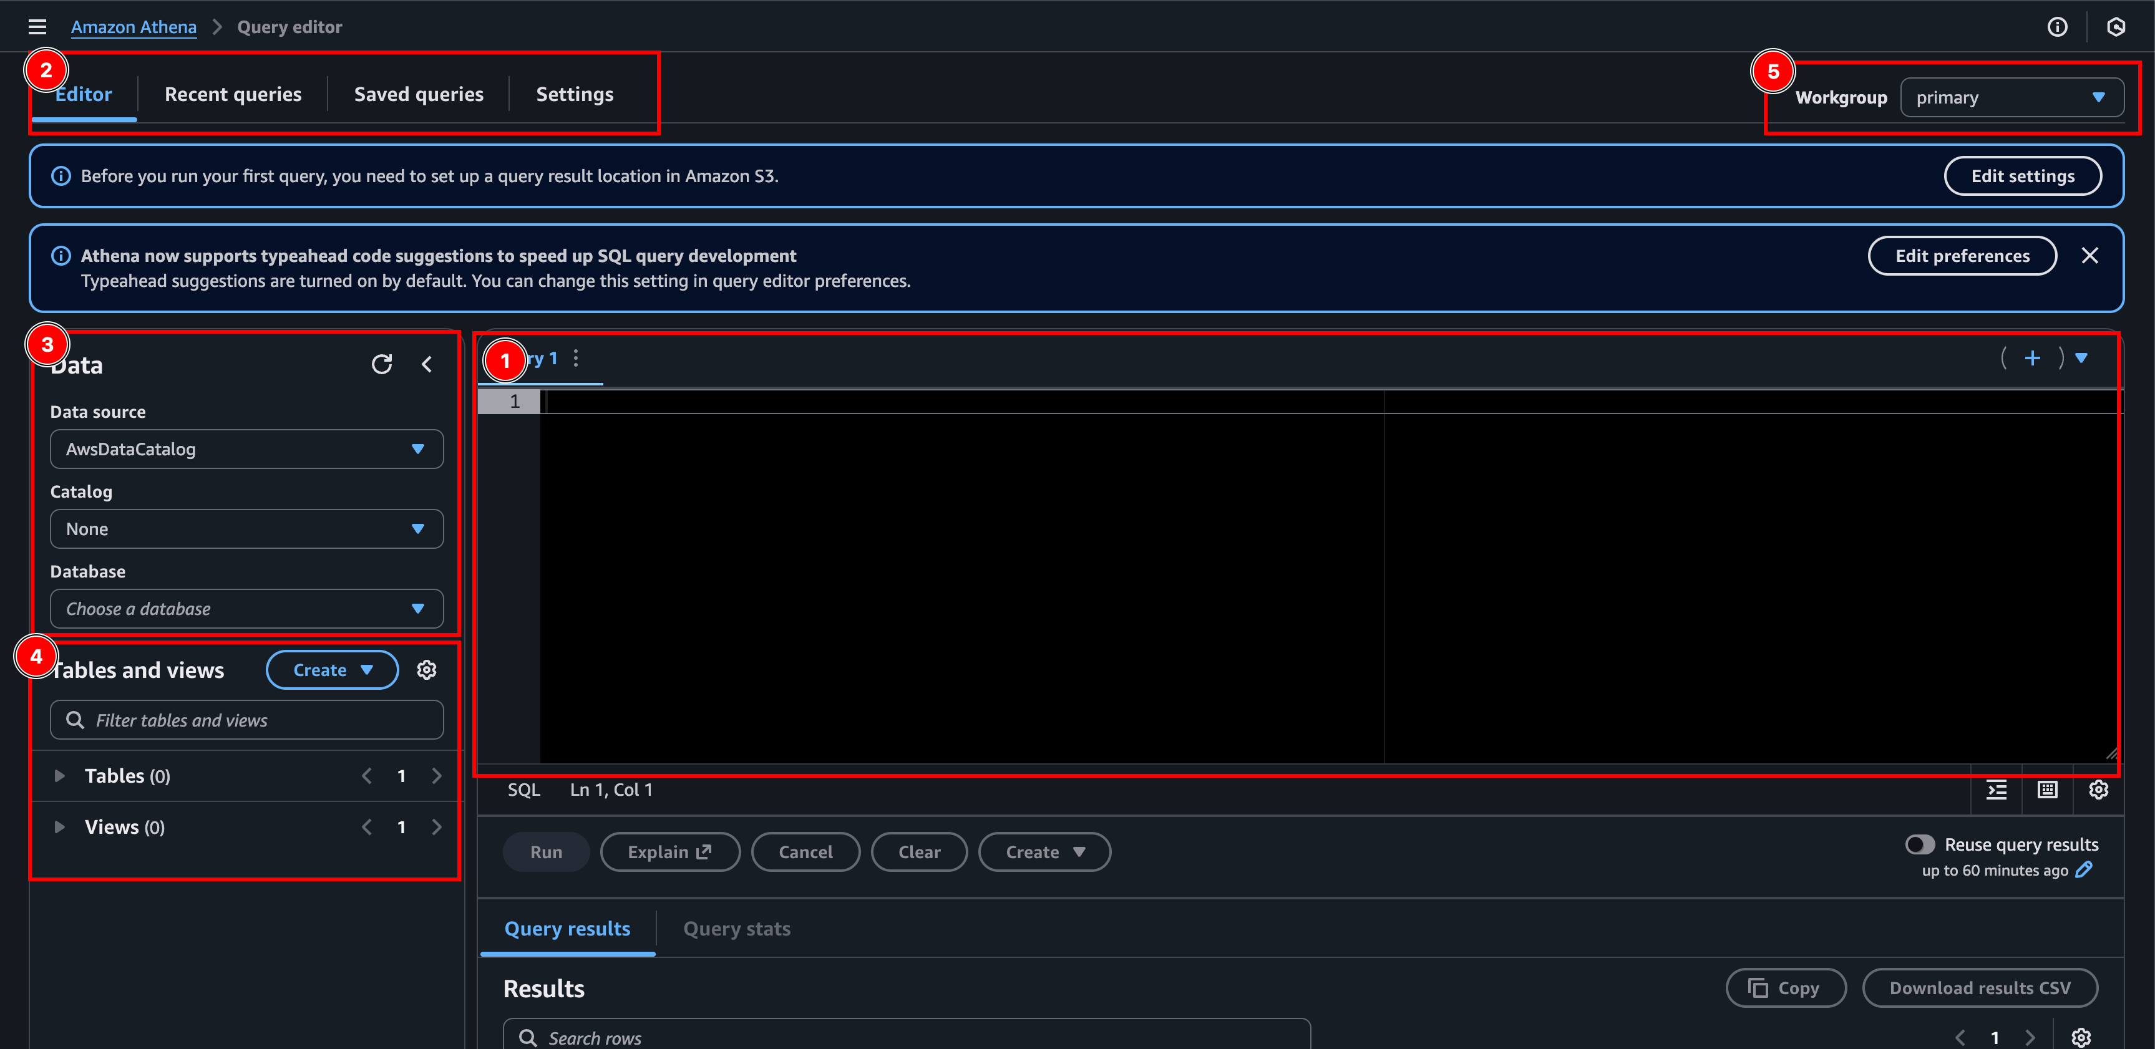Switch to the Query stats tab
The height and width of the screenshot is (1049, 2155).
pos(736,929)
